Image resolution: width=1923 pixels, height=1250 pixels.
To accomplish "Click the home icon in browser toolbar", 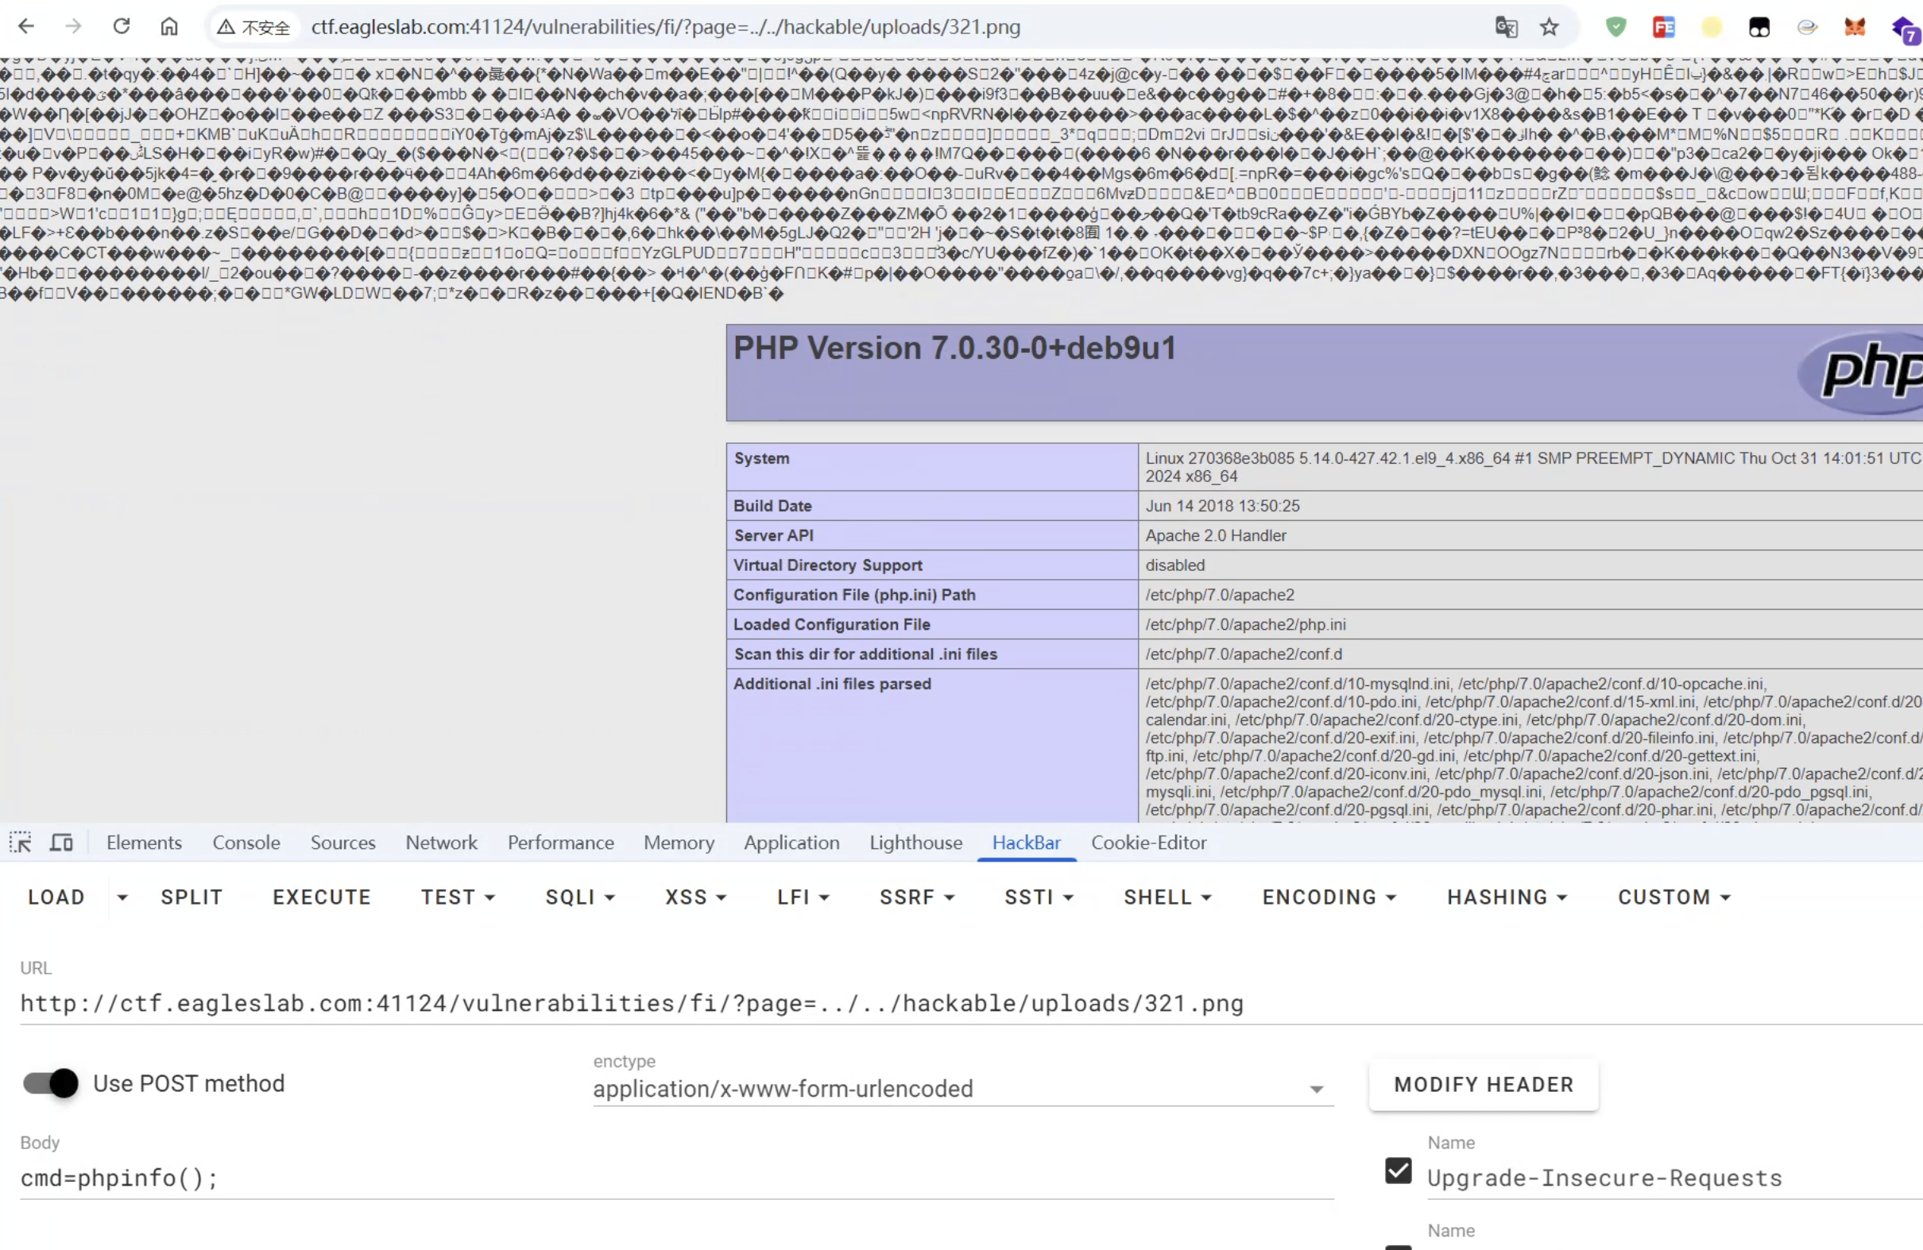I will point(169,27).
